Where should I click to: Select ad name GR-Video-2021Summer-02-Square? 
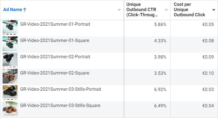click(55, 73)
